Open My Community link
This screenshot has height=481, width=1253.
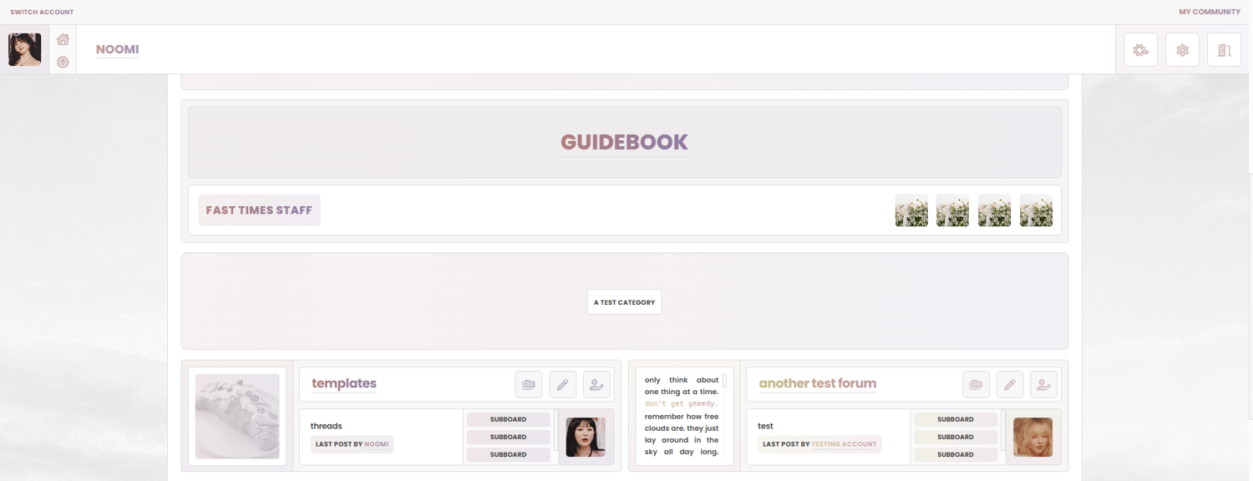1210,12
